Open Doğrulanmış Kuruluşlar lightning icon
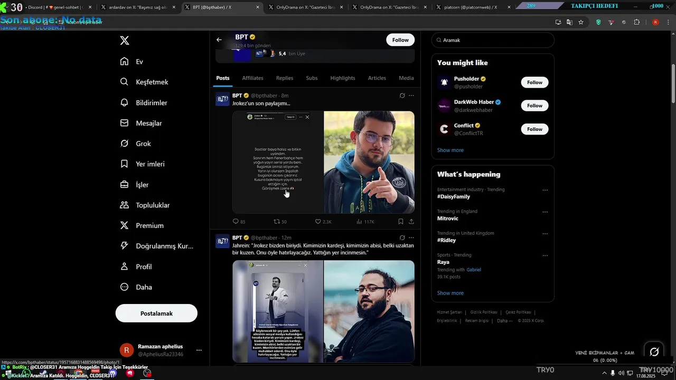676x380 pixels. point(124,246)
